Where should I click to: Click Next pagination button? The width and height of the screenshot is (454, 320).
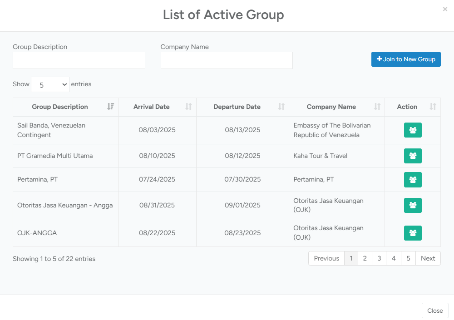(x=428, y=258)
